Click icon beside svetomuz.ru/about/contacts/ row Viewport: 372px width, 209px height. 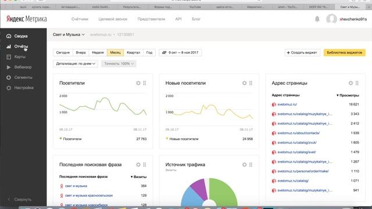click(274, 133)
